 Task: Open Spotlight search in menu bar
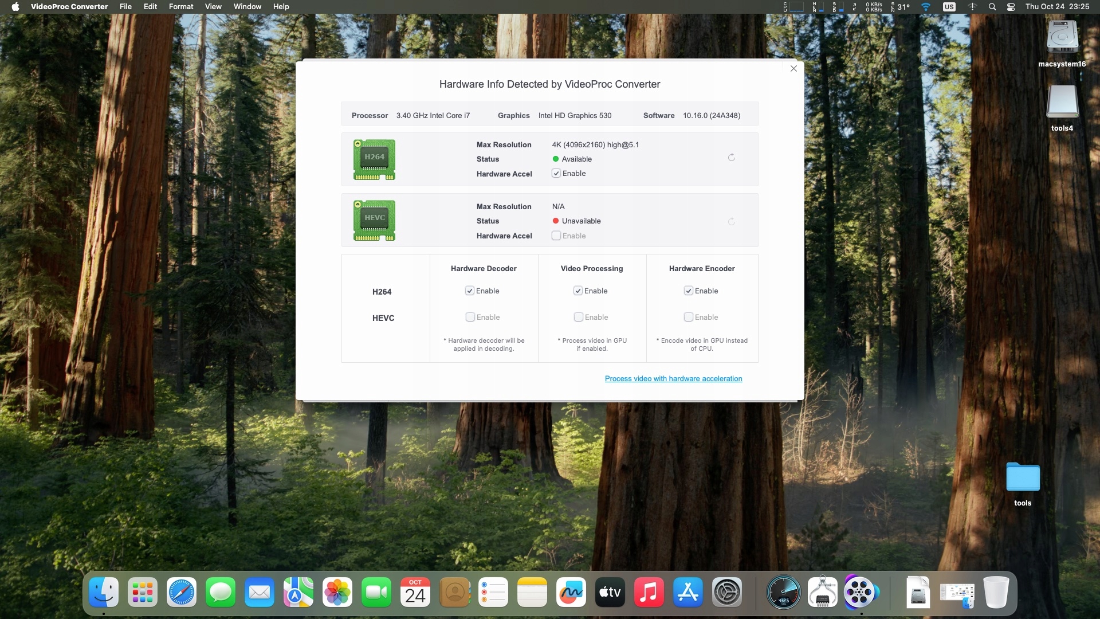click(x=992, y=7)
